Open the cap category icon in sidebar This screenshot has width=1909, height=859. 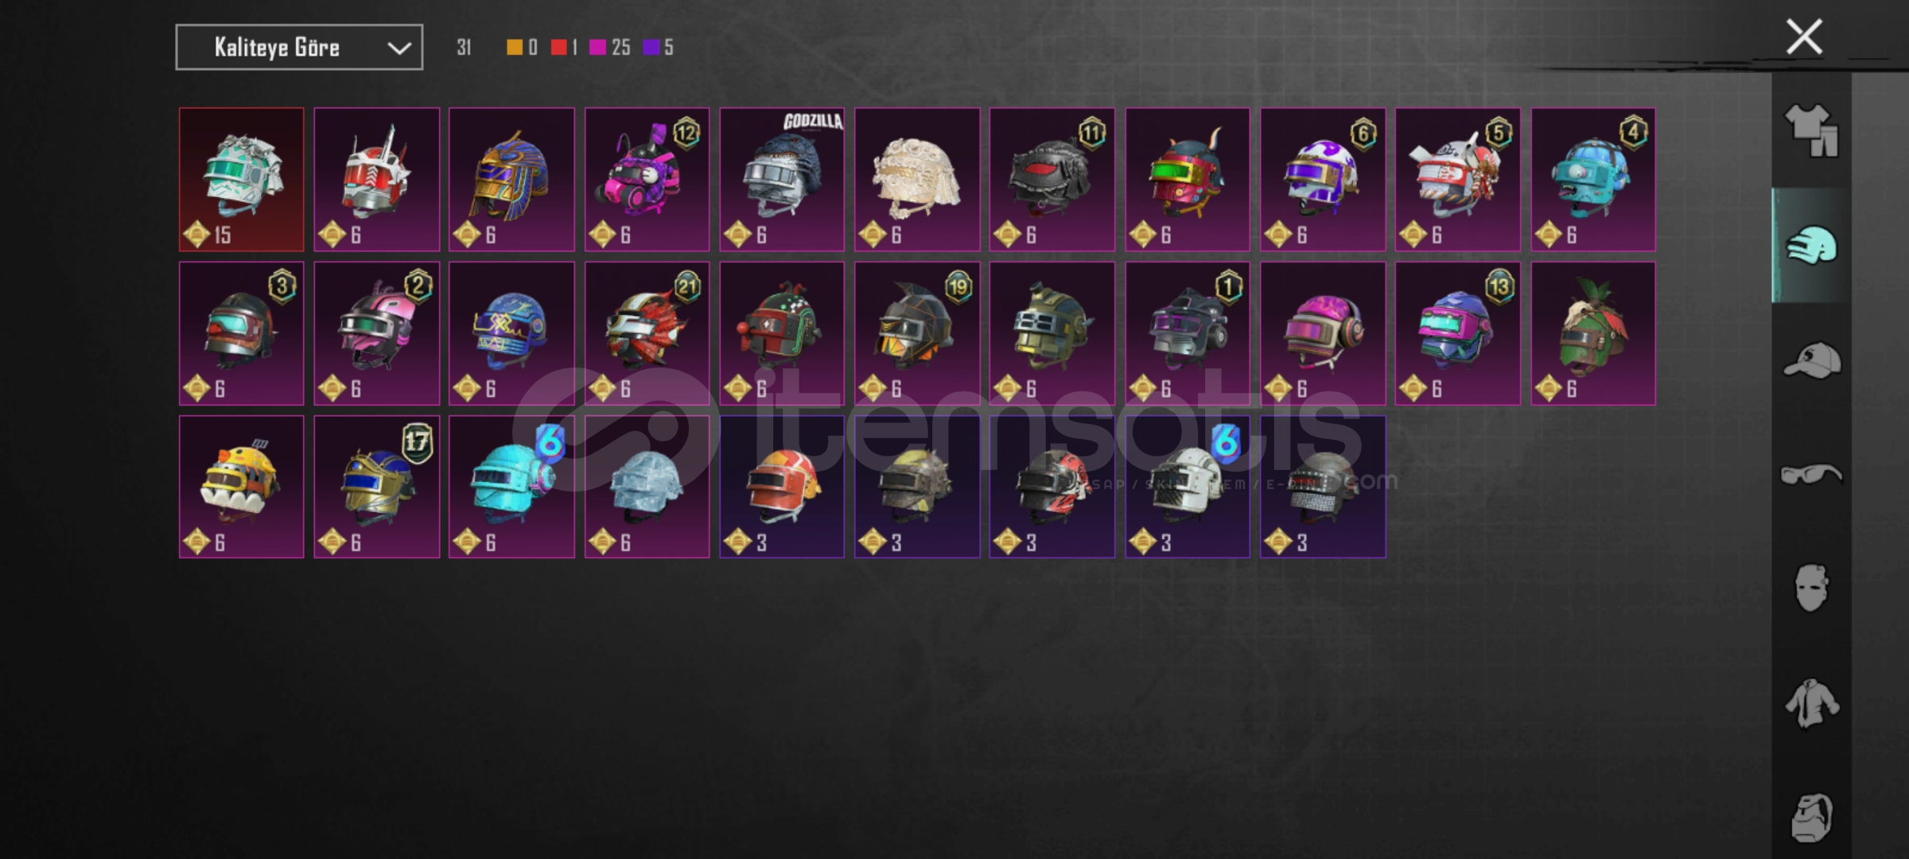[x=1812, y=360]
